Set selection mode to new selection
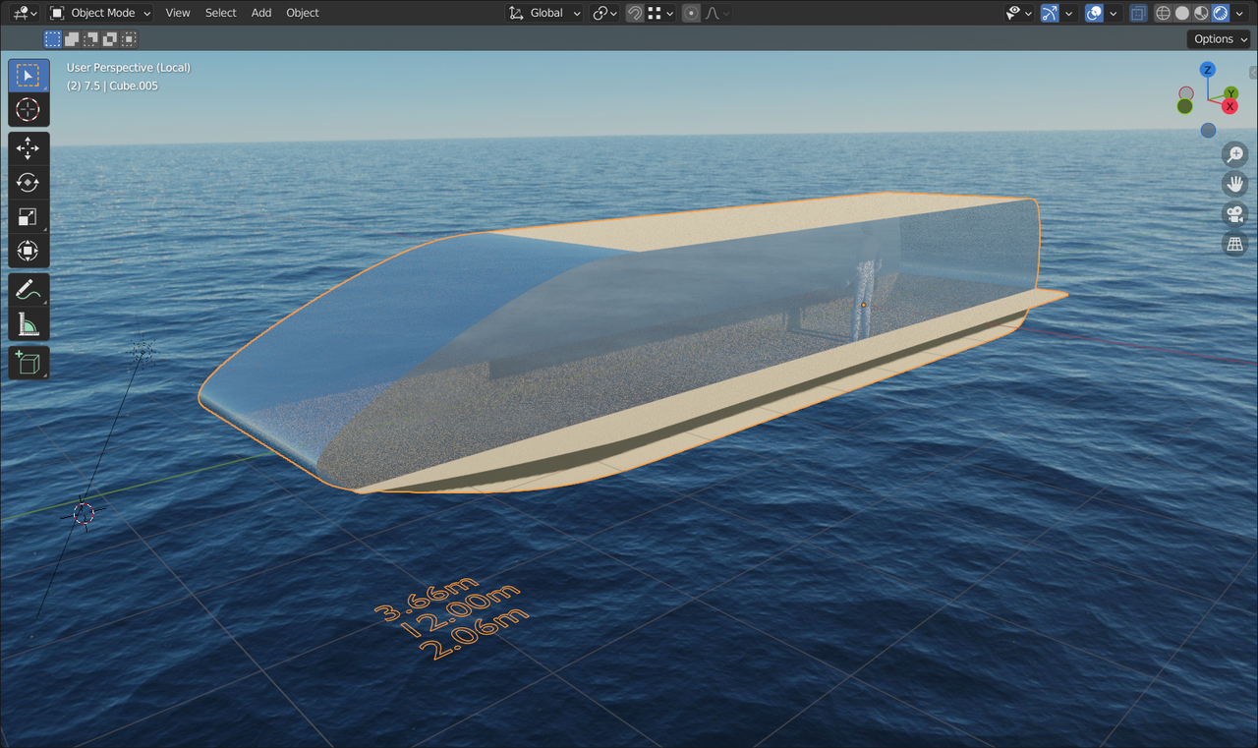Image resolution: width=1258 pixels, height=748 pixels. click(x=52, y=39)
